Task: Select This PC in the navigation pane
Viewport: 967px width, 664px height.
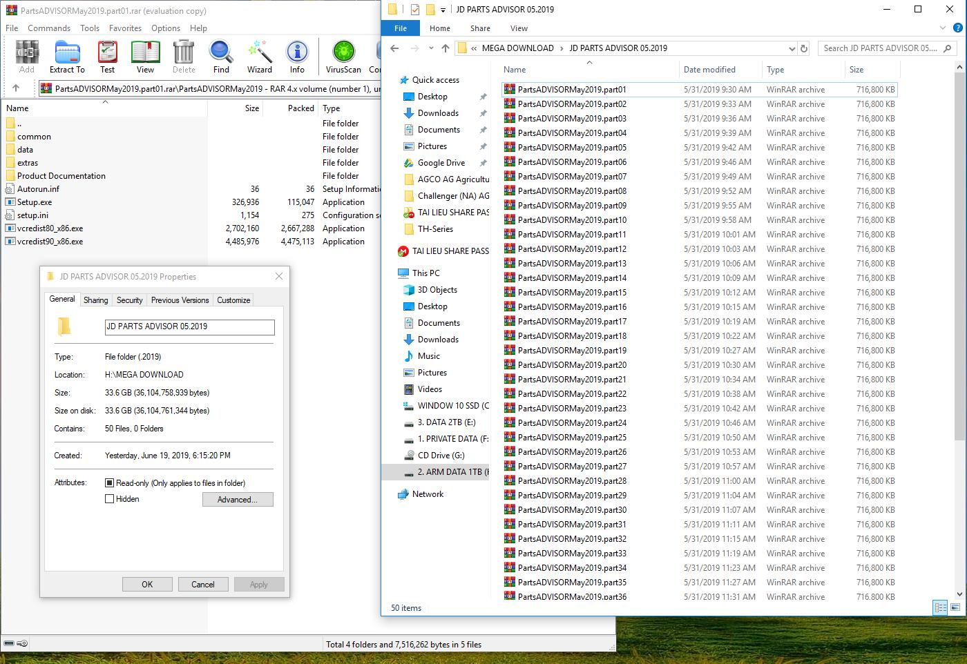Action: click(x=425, y=273)
